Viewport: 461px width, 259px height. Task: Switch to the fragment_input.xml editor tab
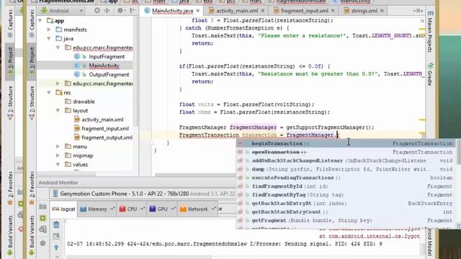(x=304, y=11)
